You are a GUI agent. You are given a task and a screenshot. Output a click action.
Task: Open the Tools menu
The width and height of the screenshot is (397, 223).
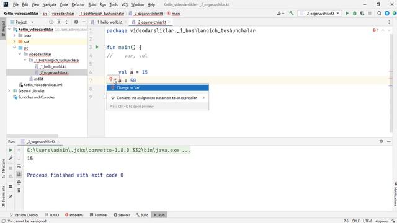[x=114, y=4]
